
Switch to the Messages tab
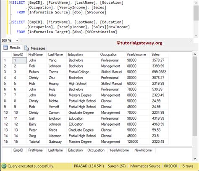[x=35, y=48]
